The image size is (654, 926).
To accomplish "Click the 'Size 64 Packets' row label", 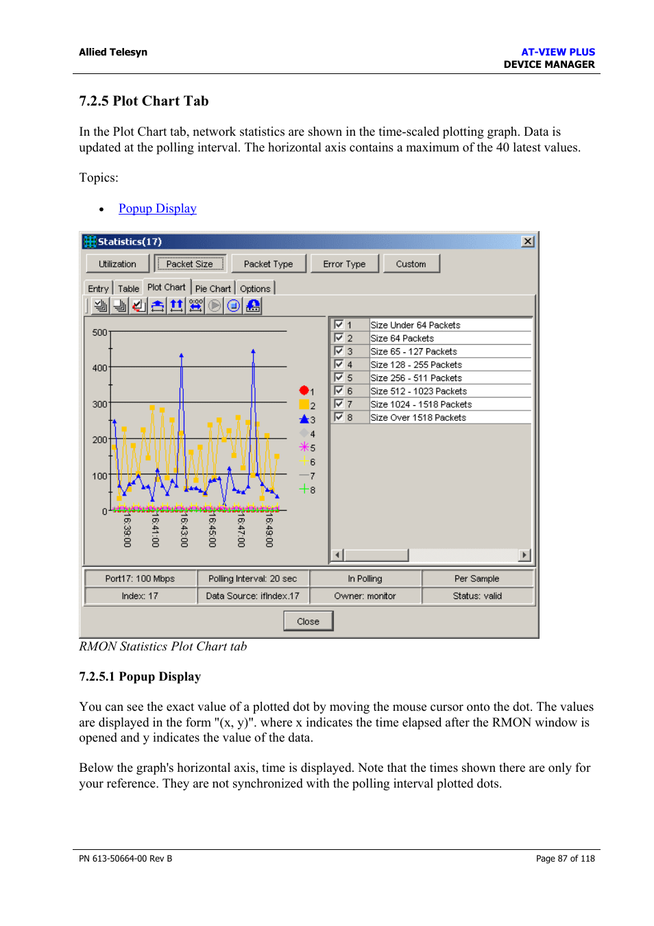I will coord(402,338).
